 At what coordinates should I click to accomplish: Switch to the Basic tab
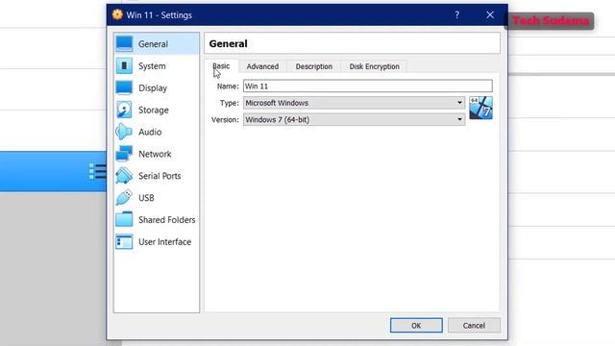(x=221, y=66)
